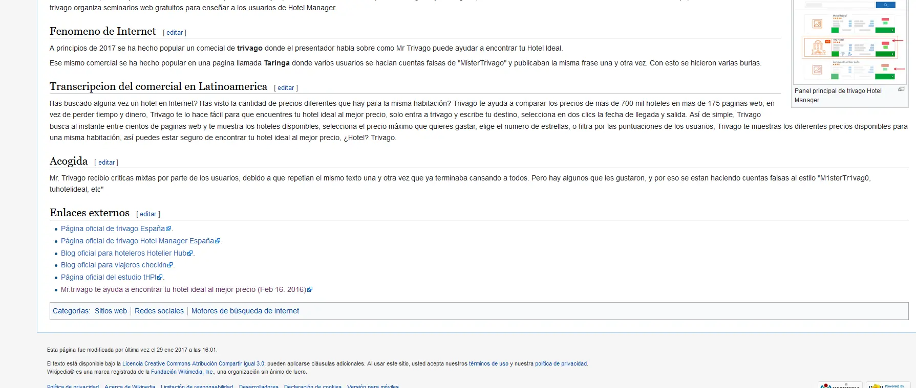The image size is (916, 388).
Task: Open Declaración de cookies footer link
Action: coord(313,386)
